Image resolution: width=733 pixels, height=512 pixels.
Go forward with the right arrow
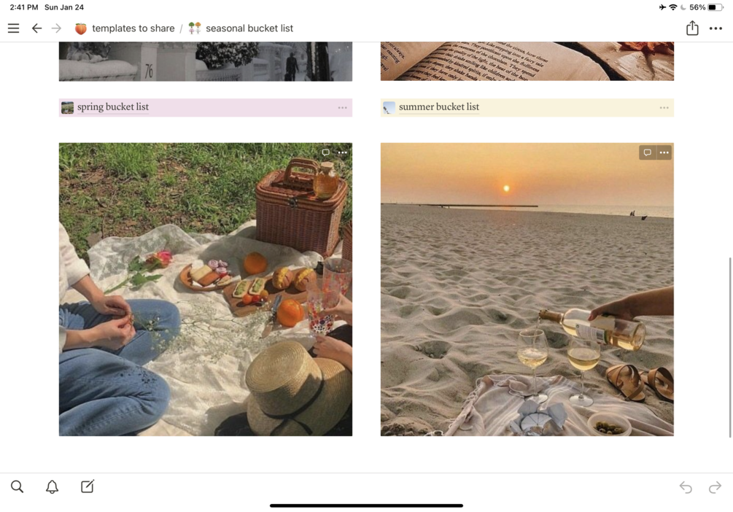[x=57, y=28]
